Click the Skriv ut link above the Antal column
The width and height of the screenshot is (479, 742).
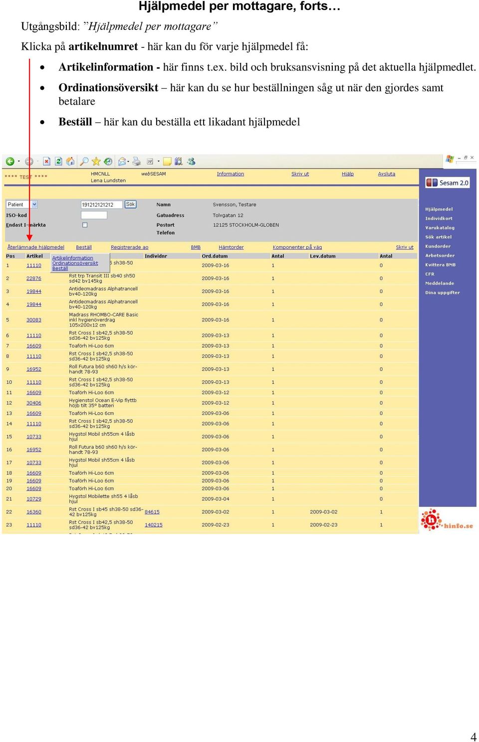click(405, 247)
